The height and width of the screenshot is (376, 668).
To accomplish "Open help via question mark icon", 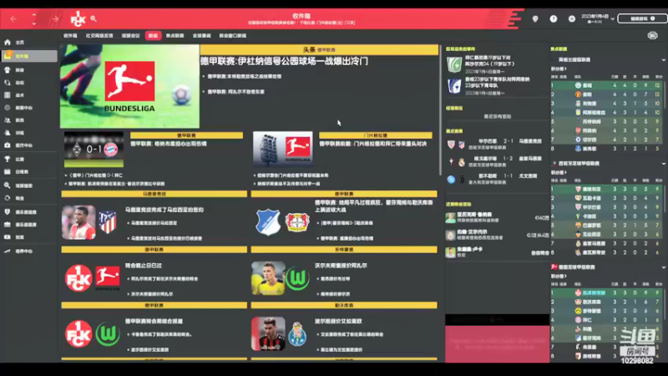I will 554,18.
